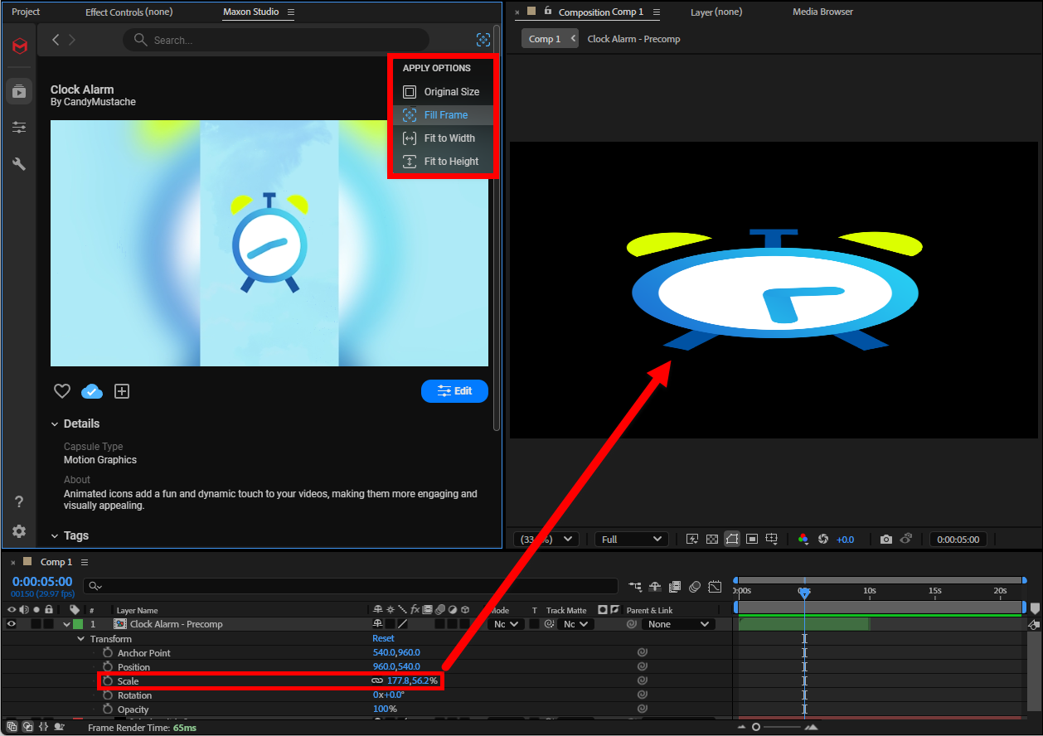Click Reset link in Transform row
1043x736 pixels.
(x=383, y=639)
